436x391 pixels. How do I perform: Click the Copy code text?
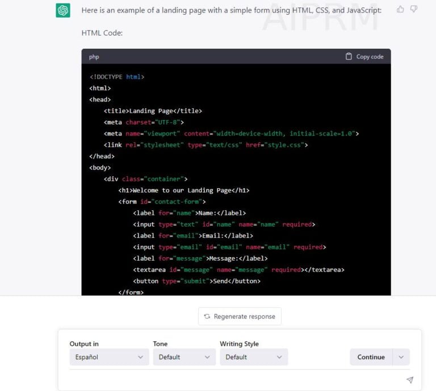point(370,57)
